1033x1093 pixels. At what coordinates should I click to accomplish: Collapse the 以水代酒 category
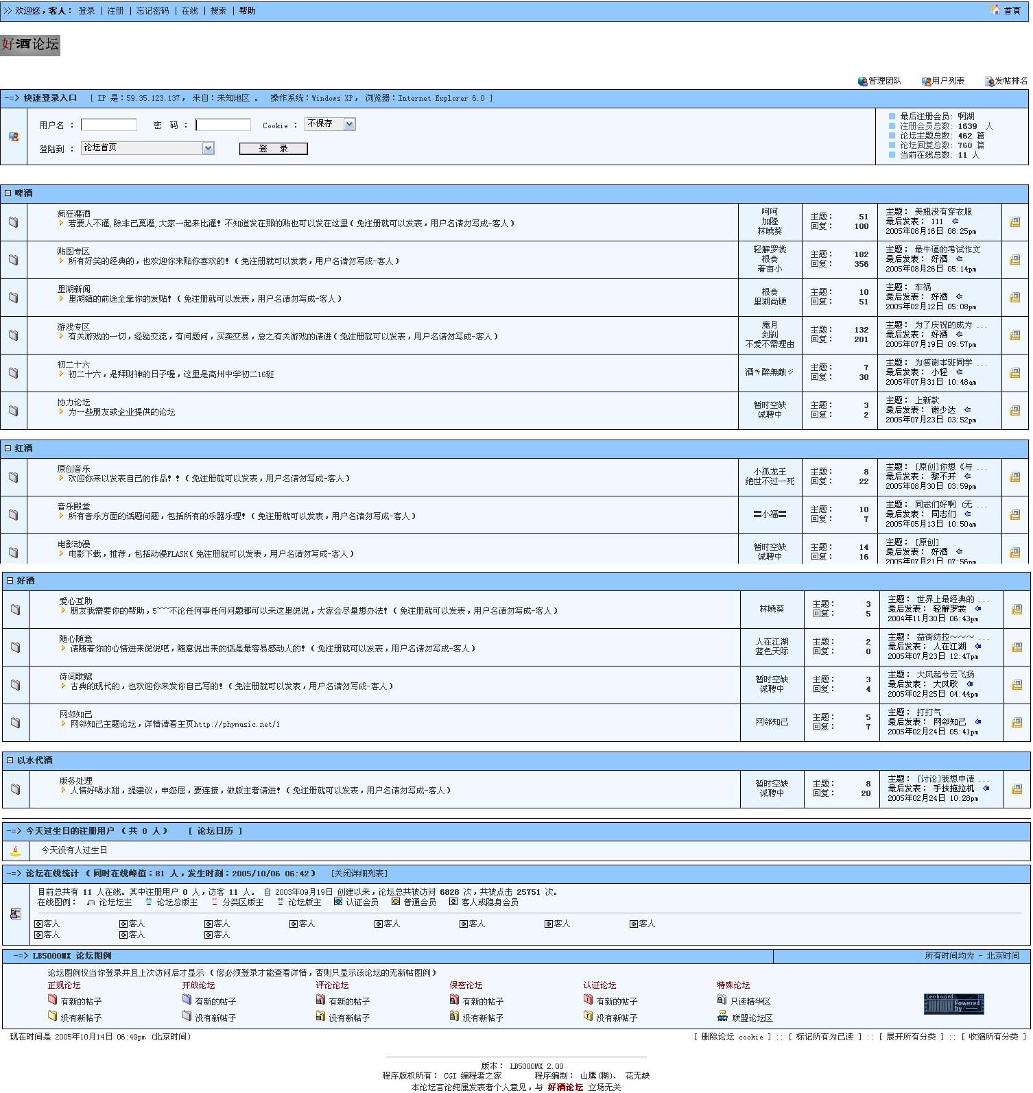(10, 760)
